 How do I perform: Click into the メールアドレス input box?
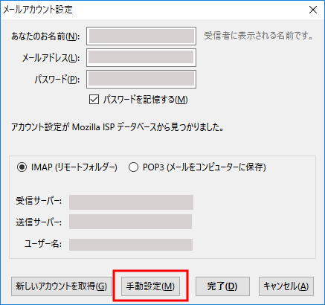pos(141,58)
